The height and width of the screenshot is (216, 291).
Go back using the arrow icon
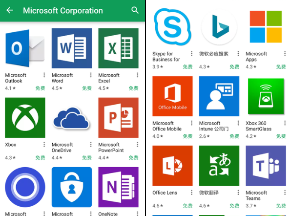click(x=10, y=10)
